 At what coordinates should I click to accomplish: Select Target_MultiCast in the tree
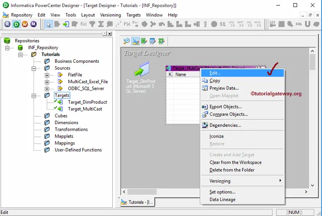click(x=85, y=109)
